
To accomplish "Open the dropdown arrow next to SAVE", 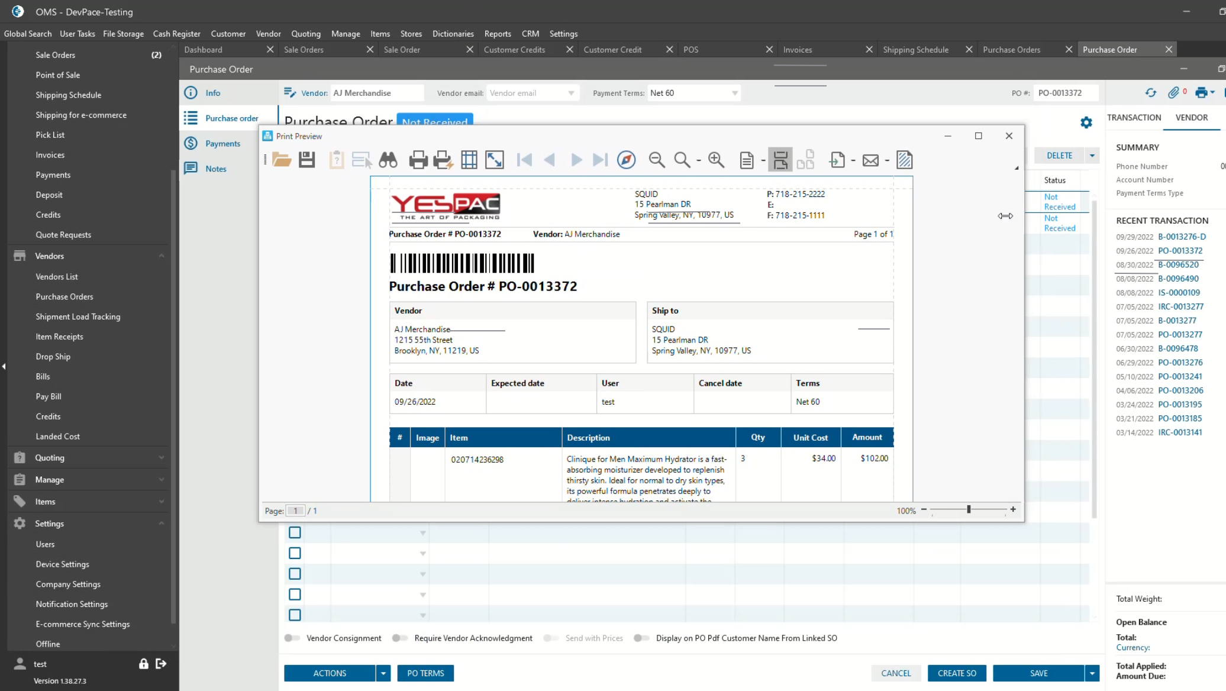I will tap(1092, 673).
